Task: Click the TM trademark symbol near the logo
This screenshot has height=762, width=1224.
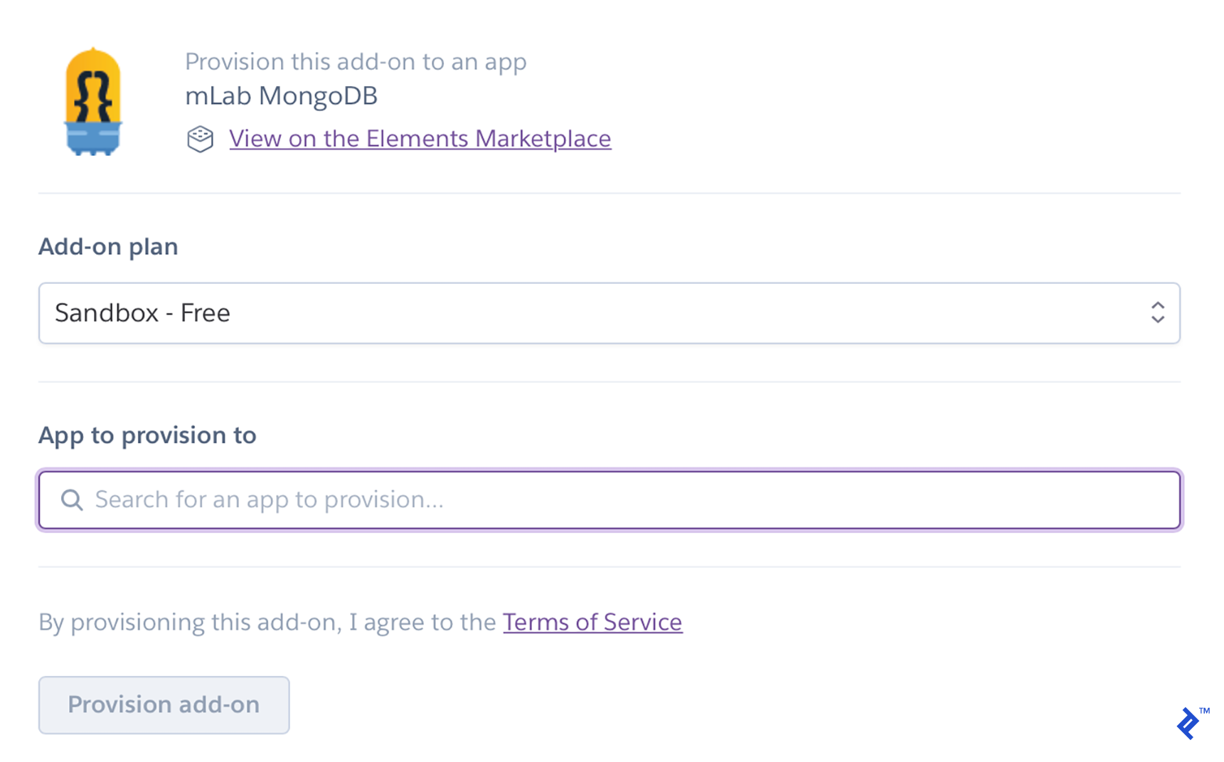Action: pyautogui.click(x=1206, y=709)
